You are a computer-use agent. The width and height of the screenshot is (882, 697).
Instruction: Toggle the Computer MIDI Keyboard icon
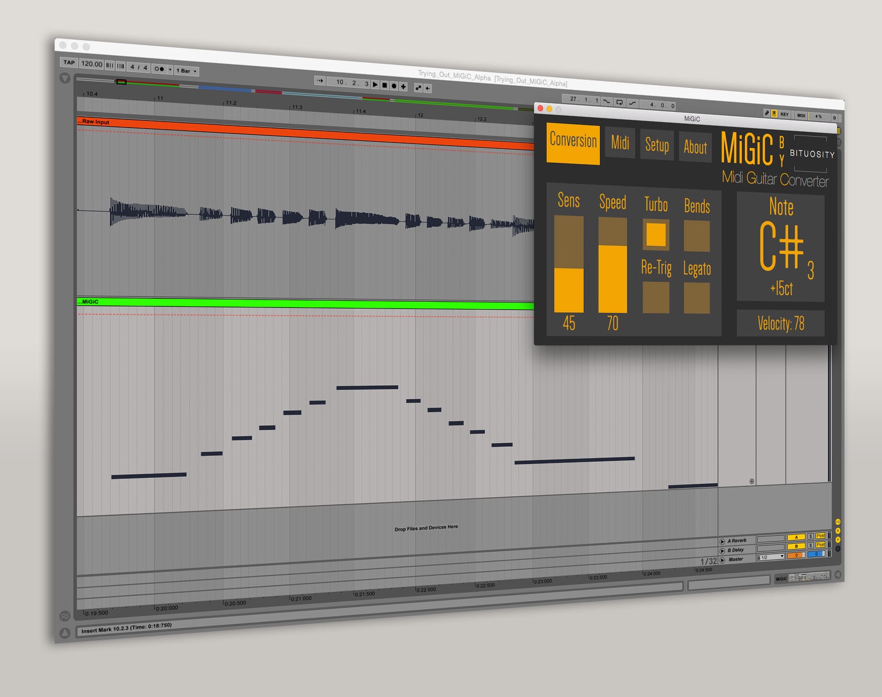coord(774,114)
